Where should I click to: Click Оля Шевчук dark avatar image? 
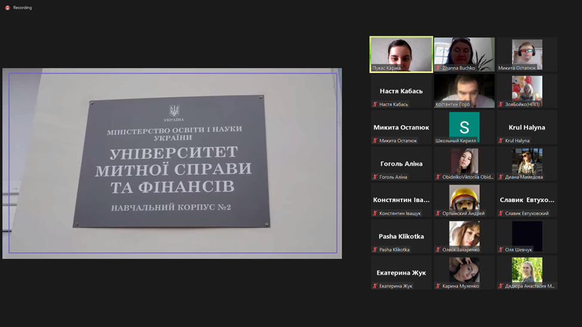pos(527,236)
